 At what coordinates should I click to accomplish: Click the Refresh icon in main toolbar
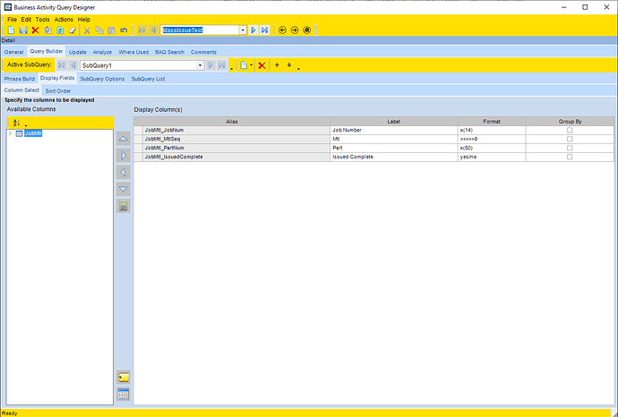point(60,30)
